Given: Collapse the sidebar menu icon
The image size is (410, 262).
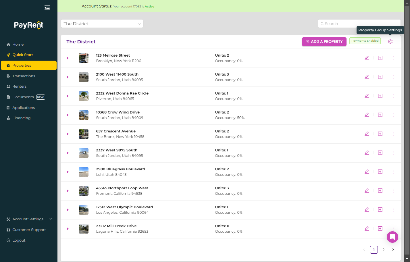Looking at the screenshot, I should [x=47, y=8].
